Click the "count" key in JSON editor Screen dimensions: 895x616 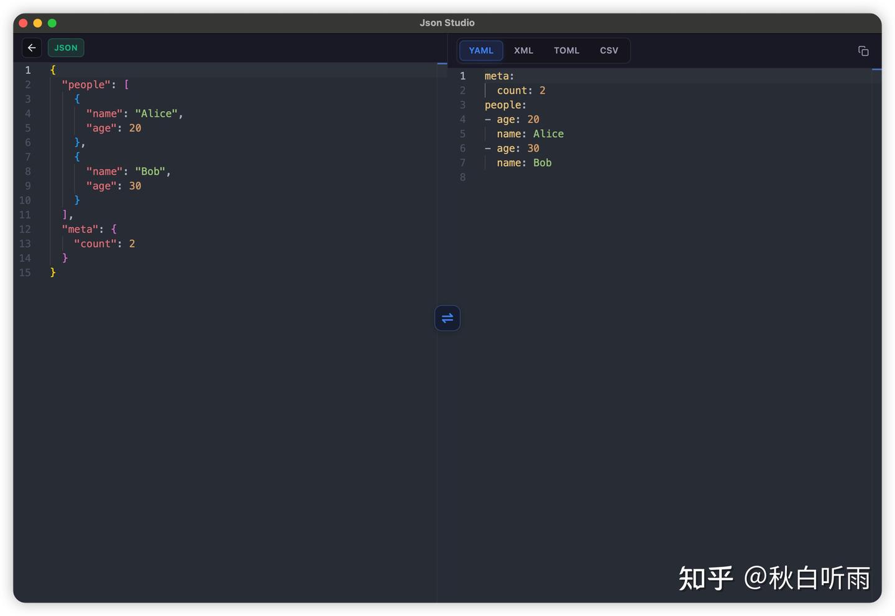pyautogui.click(x=96, y=243)
